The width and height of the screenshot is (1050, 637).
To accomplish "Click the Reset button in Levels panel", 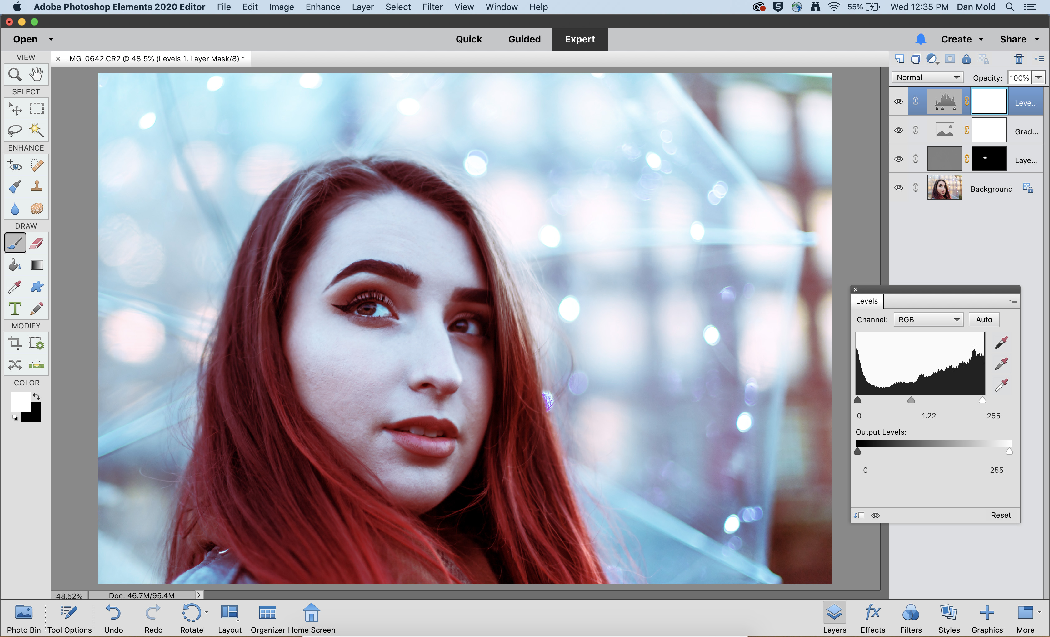I will pos(1001,515).
